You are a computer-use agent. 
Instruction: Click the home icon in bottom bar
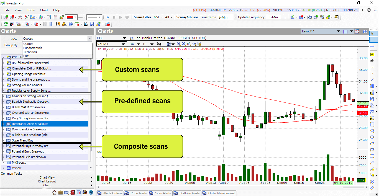[x=54, y=192]
